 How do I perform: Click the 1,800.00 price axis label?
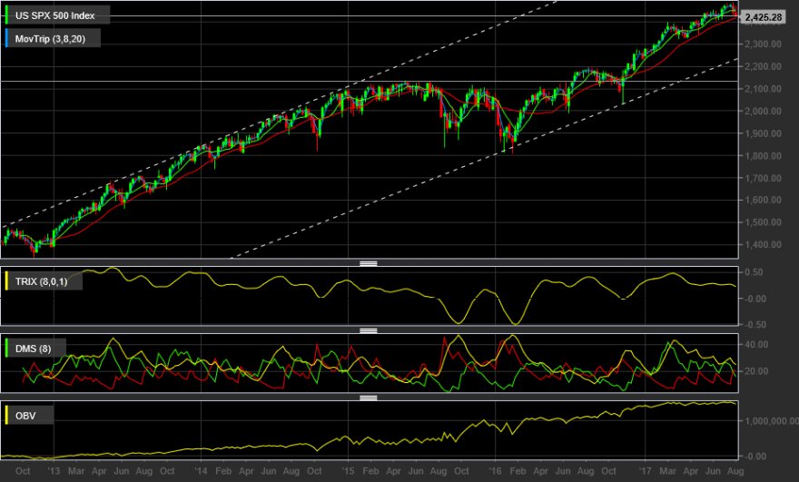764,156
